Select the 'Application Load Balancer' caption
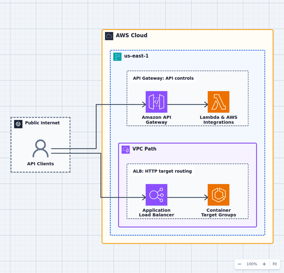 (x=157, y=212)
